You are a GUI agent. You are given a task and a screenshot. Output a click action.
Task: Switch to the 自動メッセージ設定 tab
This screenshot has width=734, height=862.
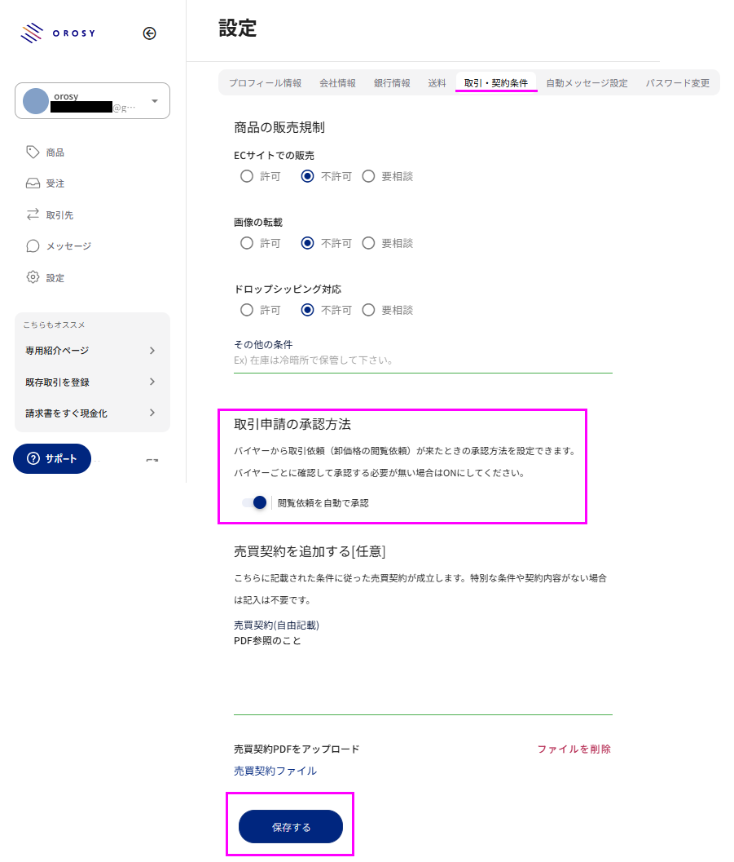(587, 83)
